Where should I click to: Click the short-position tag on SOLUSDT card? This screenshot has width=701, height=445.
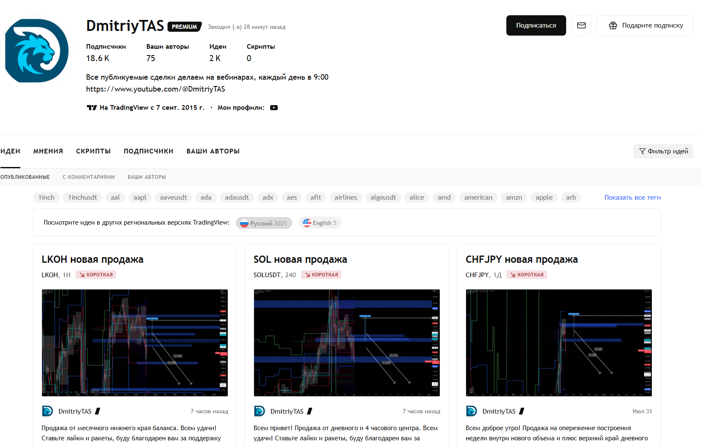pos(321,275)
